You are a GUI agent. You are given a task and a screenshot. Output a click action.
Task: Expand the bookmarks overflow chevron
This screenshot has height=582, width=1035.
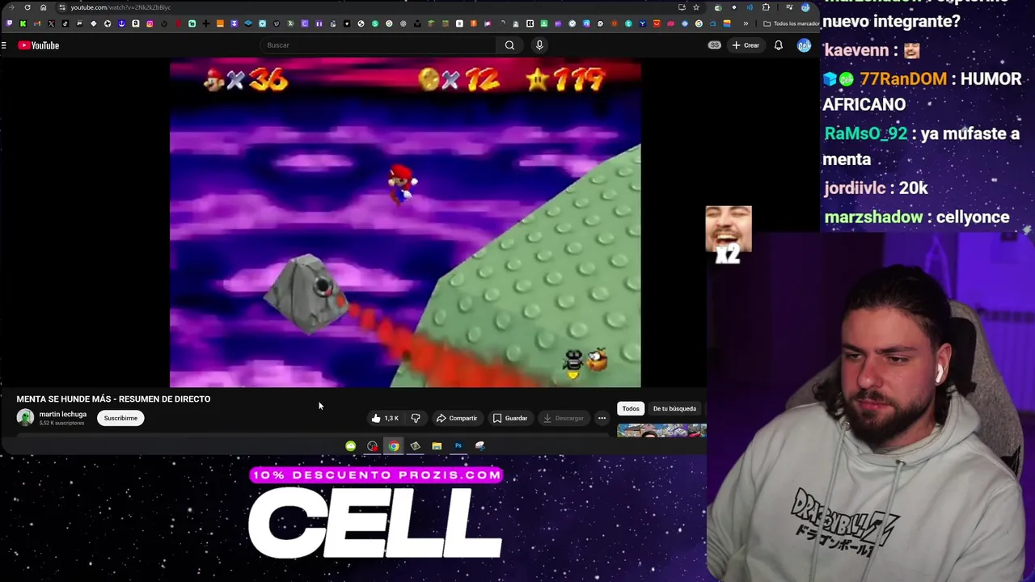coord(746,23)
